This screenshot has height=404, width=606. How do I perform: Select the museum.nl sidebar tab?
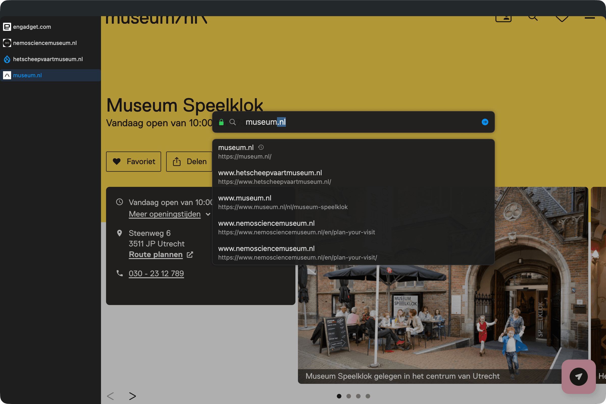point(50,75)
